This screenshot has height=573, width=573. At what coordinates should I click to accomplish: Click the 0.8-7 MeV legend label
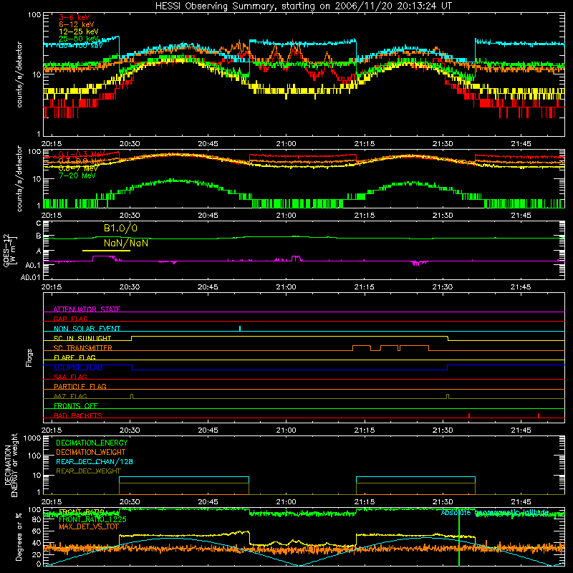[78, 168]
